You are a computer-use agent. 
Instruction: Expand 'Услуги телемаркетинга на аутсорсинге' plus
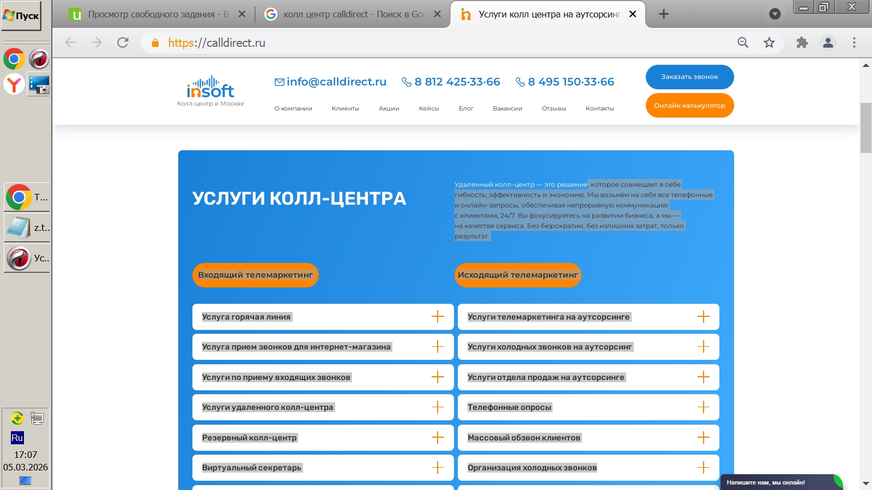coord(704,317)
